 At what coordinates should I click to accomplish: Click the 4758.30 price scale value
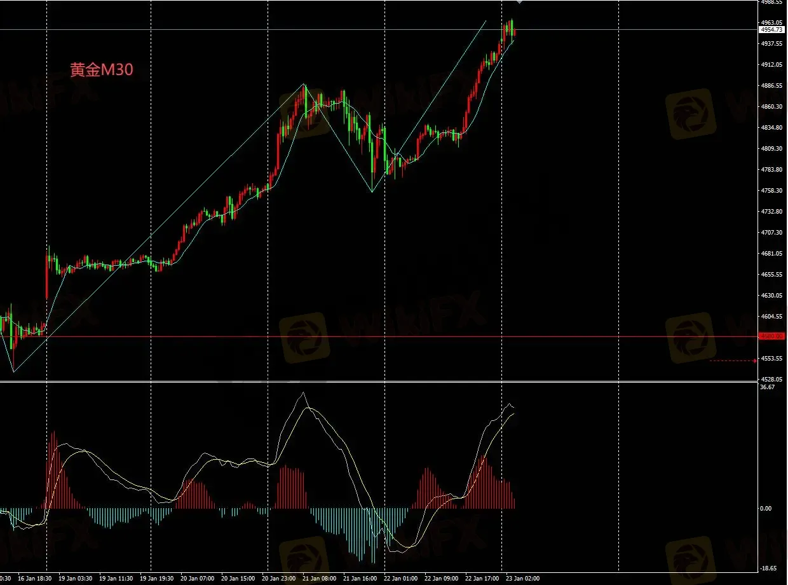click(x=773, y=190)
